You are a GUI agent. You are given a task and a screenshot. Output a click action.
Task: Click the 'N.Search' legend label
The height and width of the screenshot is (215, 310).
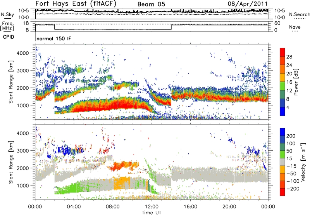coord(299,14)
